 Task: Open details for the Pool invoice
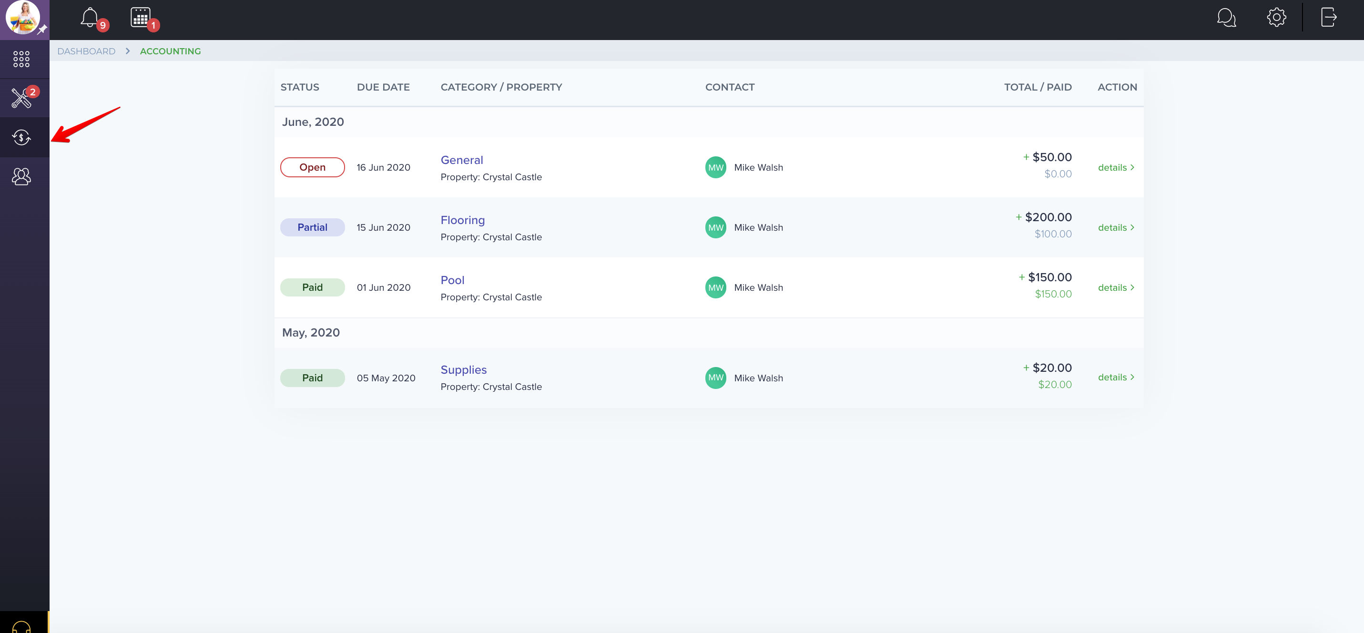click(x=1116, y=287)
